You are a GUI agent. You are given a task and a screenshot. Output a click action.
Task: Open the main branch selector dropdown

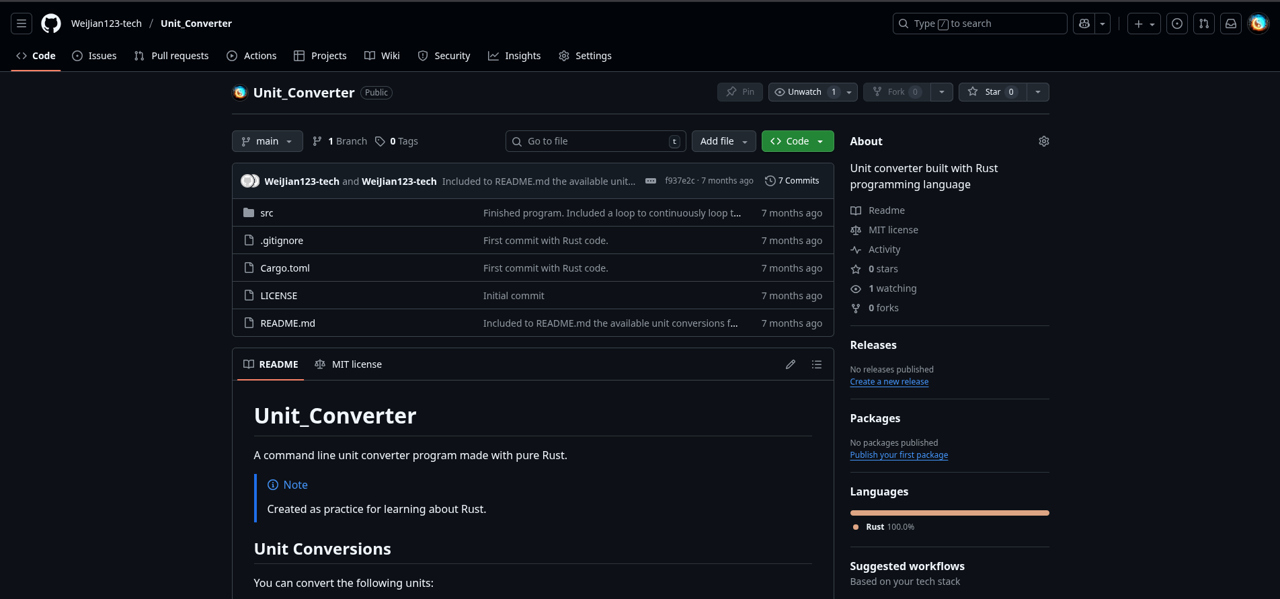[x=268, y=141]
